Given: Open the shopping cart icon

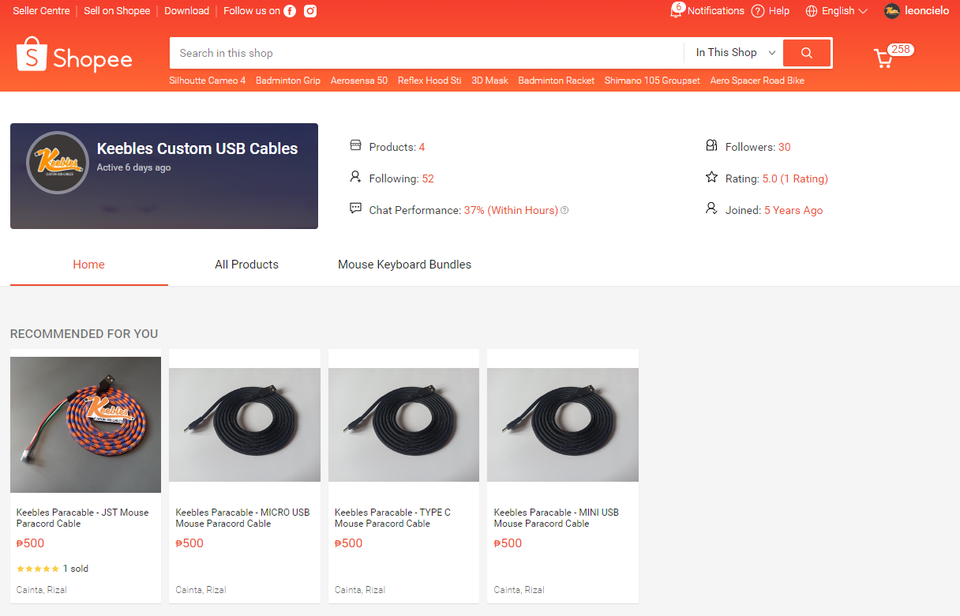Looking at the screenshot, I should [883, 58].
